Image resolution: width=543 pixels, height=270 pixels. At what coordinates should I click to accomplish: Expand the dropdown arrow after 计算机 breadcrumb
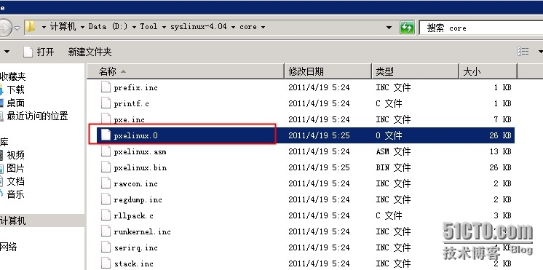click(x=82, y=27)
